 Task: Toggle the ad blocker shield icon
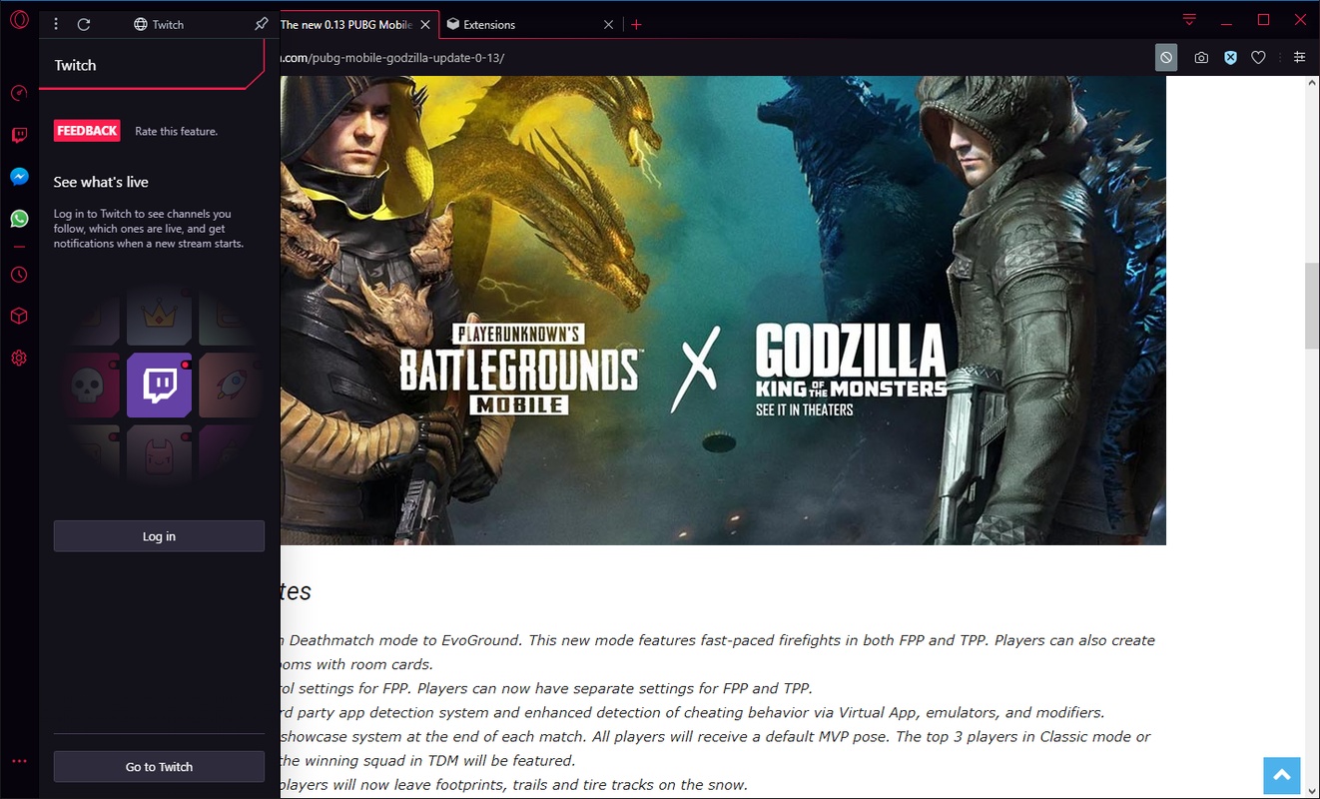[x=1230, y=58]
